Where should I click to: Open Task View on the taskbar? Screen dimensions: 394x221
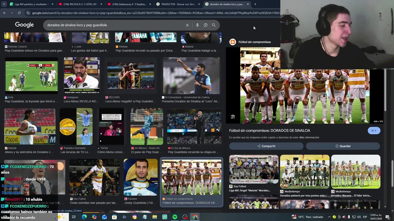tap(74, 217)
